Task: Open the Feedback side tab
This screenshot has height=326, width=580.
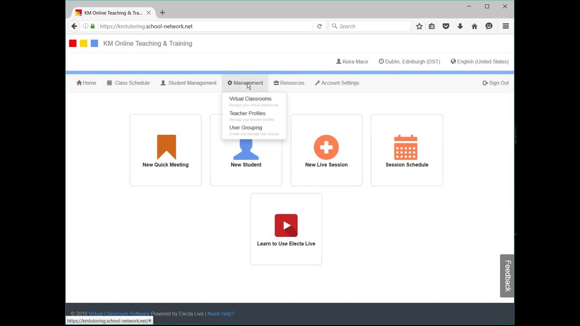Action: pos(507,276)
